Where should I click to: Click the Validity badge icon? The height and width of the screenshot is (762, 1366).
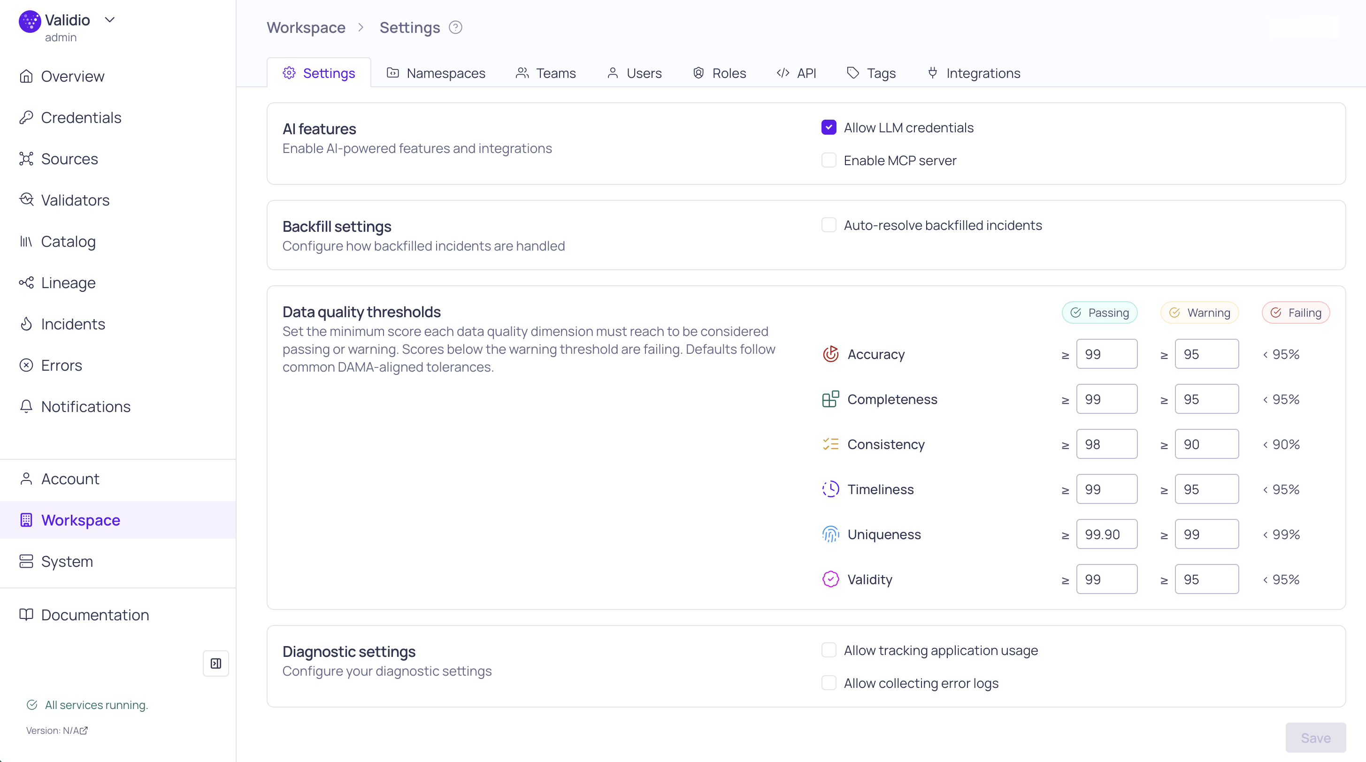(830, 579)
